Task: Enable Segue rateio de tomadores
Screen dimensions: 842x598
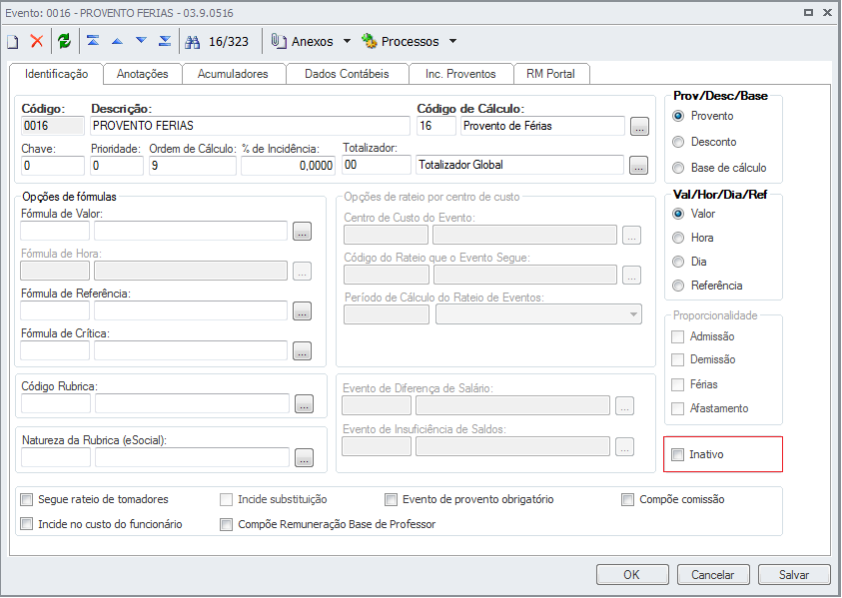Action: point(26,500)
